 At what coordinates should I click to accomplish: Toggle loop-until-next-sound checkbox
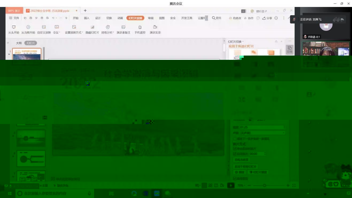click(235, 139)
